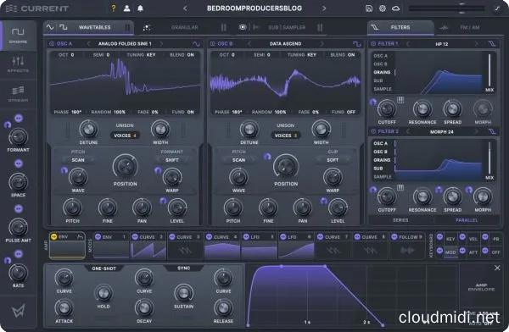Image resolution: width=509 pixels, height=332 pixels.
Task: Click OSC A unison Voices button
Action: [125, 136]
